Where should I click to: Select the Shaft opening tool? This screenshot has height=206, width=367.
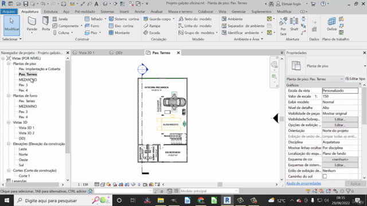(x=294, y=24)
